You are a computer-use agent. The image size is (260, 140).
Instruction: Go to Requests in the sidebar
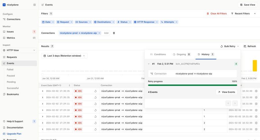click(x=19, y=57)
